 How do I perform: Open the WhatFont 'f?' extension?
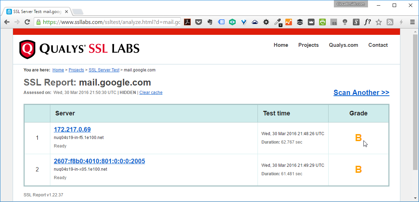[x=367, y=22]
